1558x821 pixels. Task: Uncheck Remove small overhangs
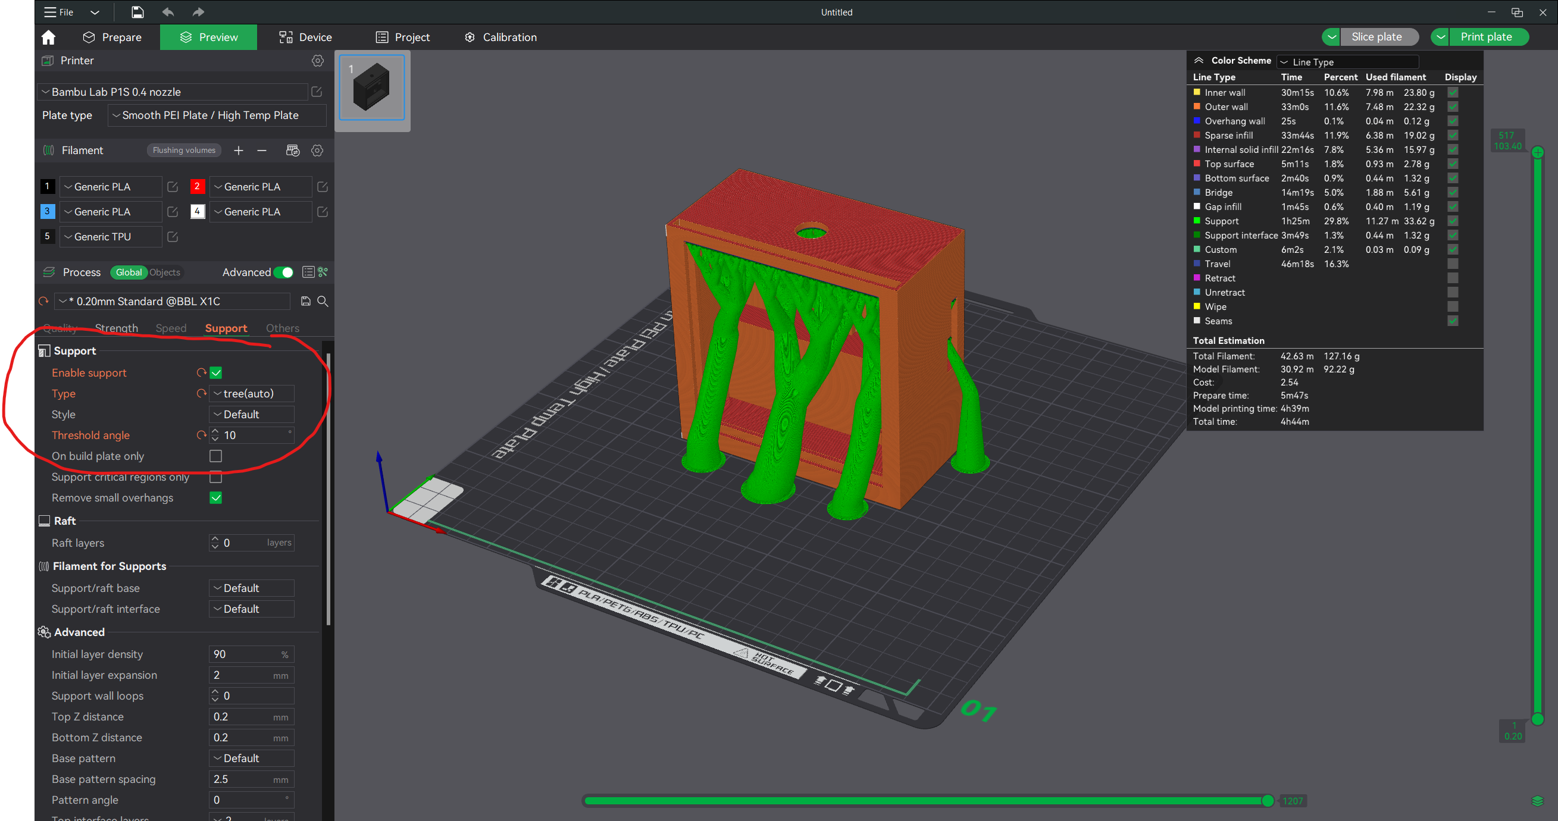(216, 498)
